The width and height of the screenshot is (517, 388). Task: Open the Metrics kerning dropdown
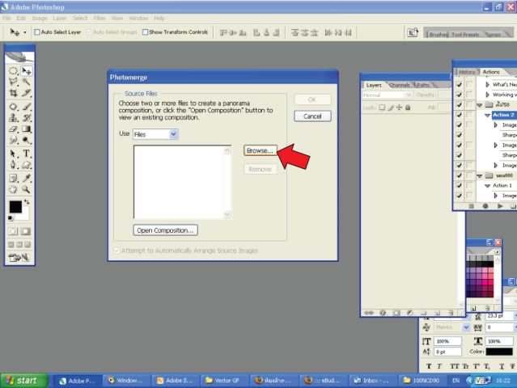(465, 327)
